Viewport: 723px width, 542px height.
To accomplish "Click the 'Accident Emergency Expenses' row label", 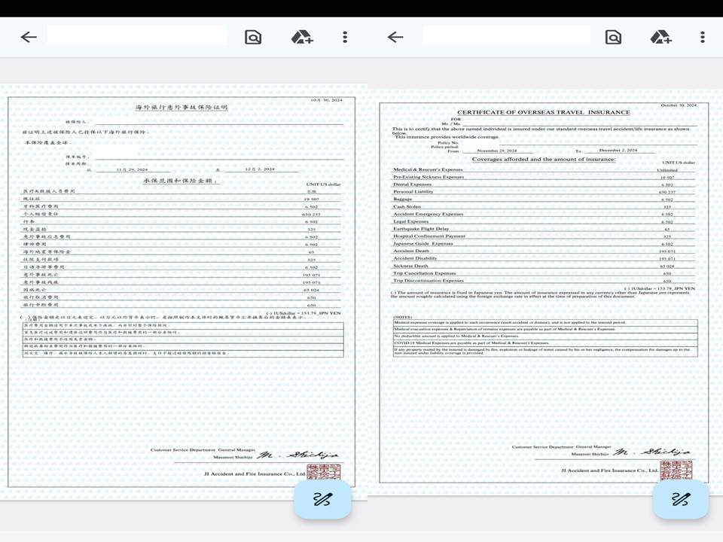I will point(429,214).
